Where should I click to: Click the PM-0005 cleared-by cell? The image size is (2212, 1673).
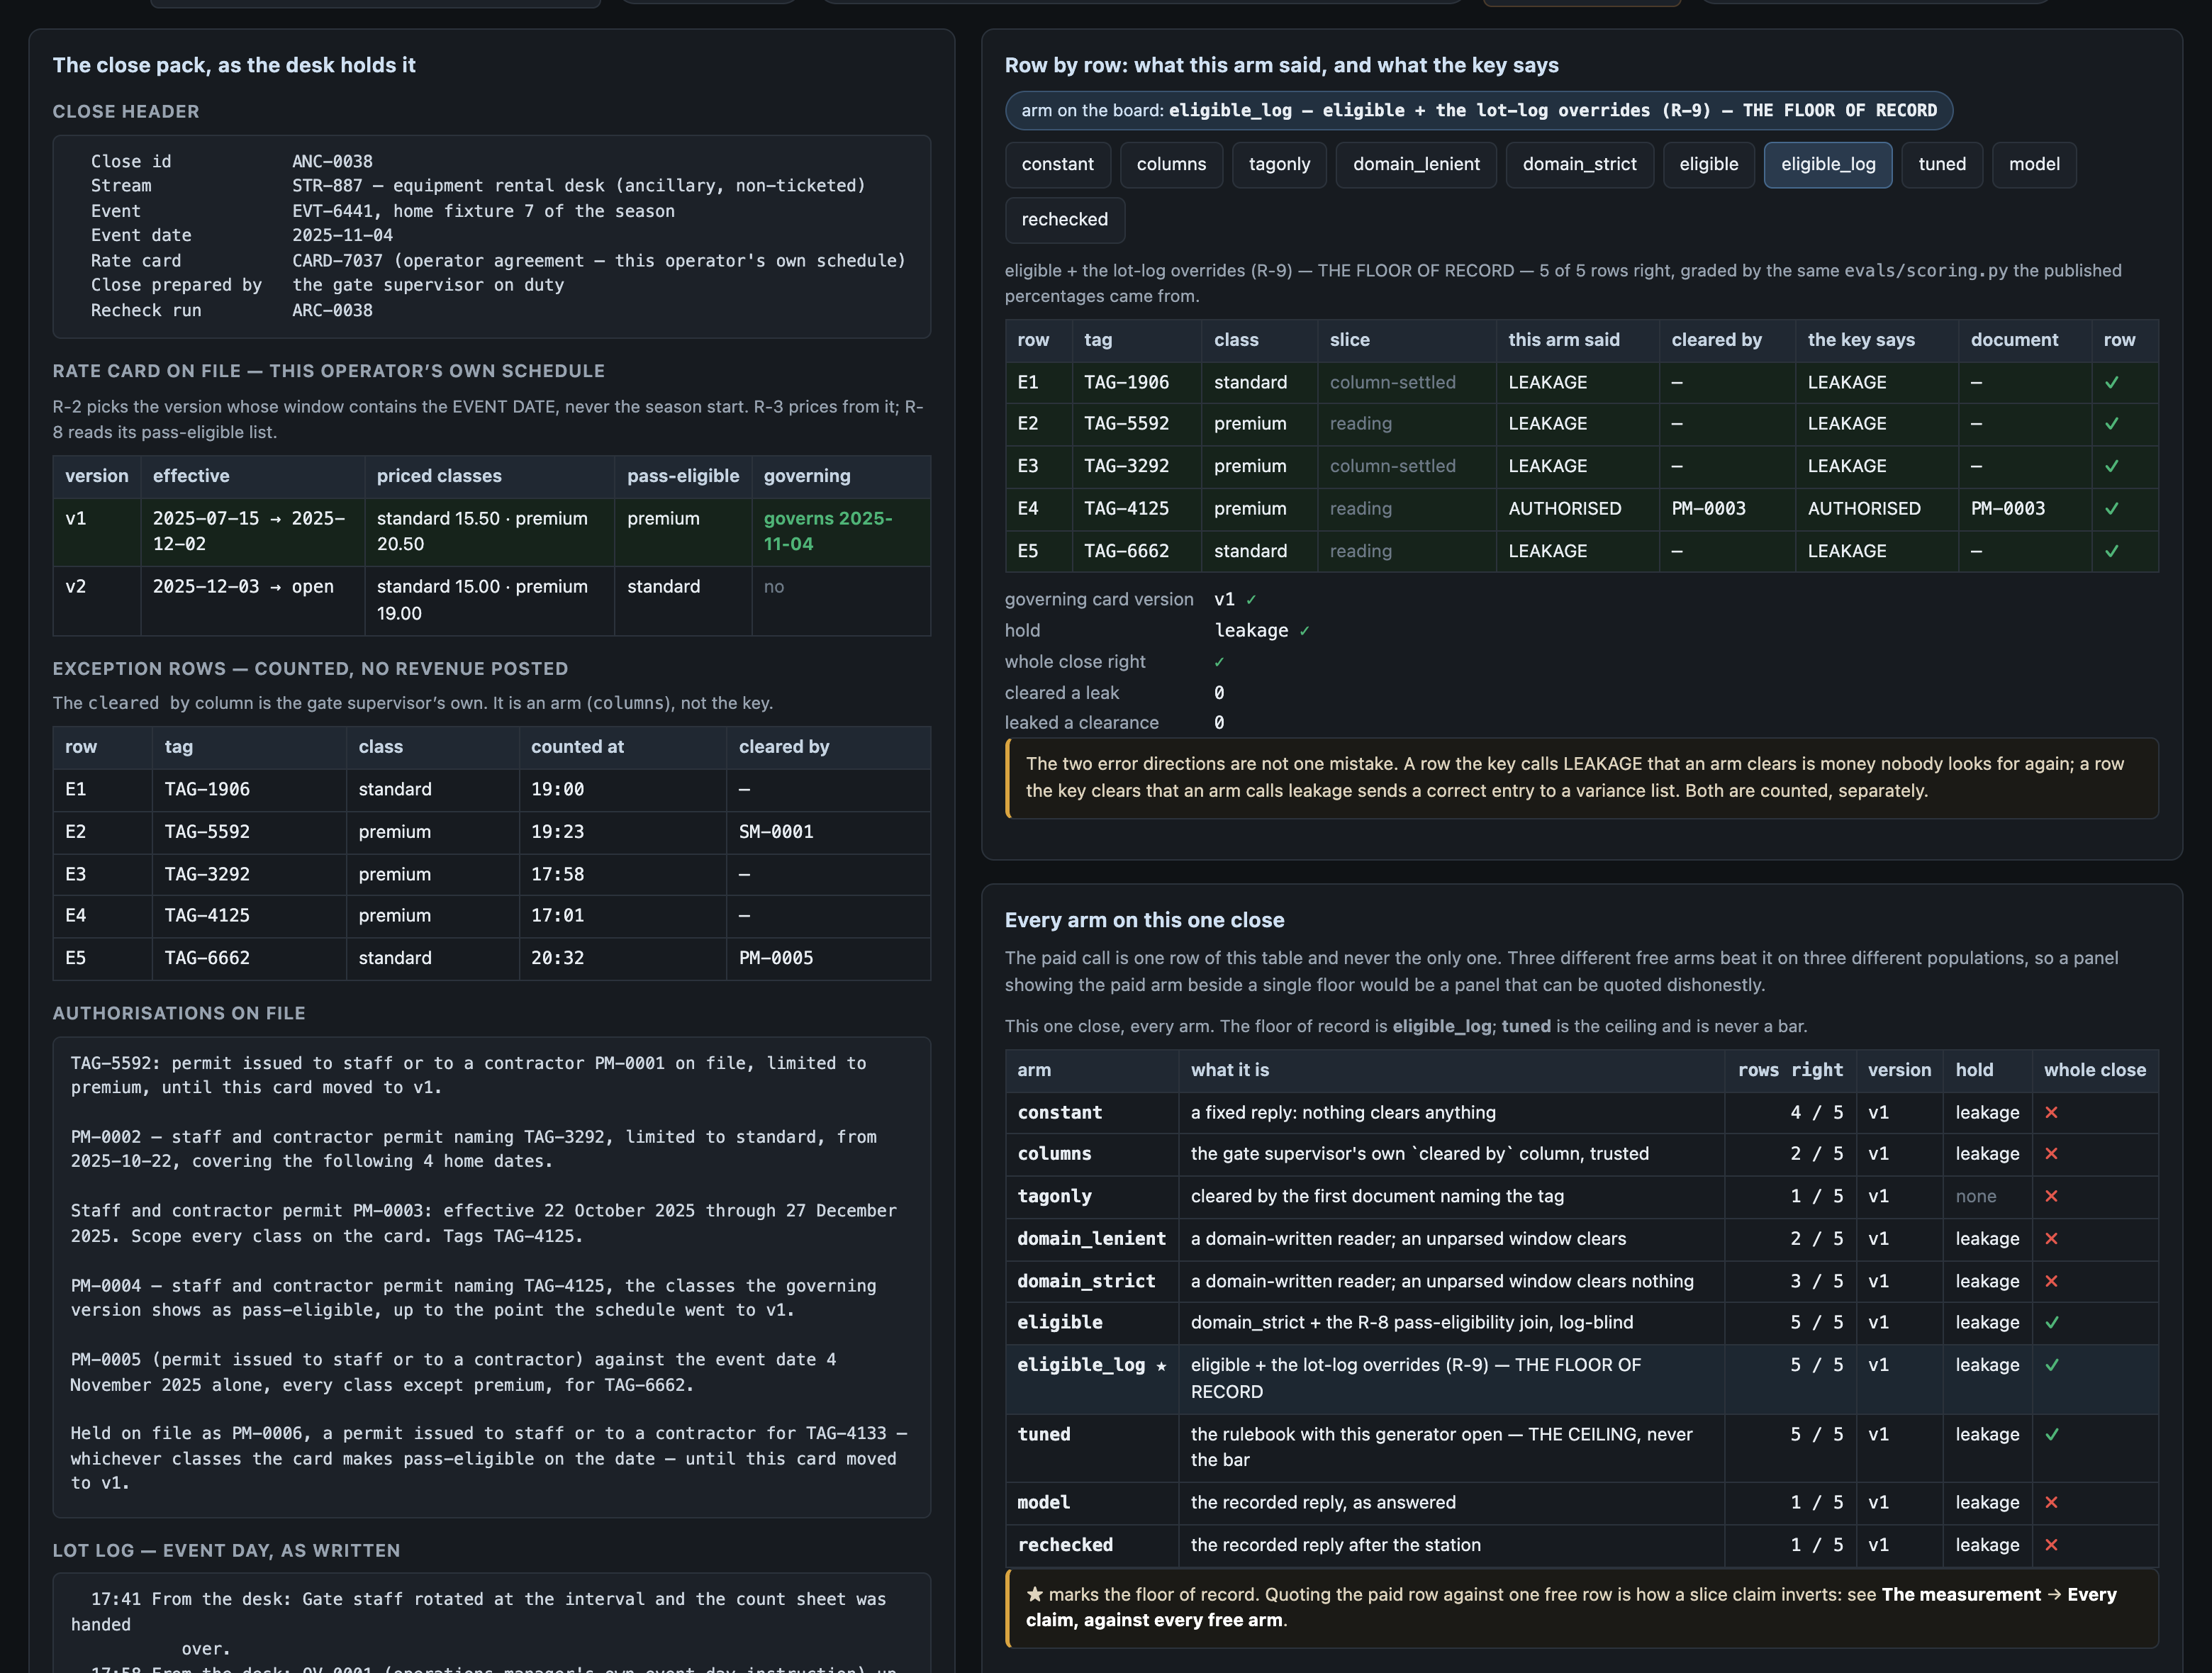click(x=775, y=959)
